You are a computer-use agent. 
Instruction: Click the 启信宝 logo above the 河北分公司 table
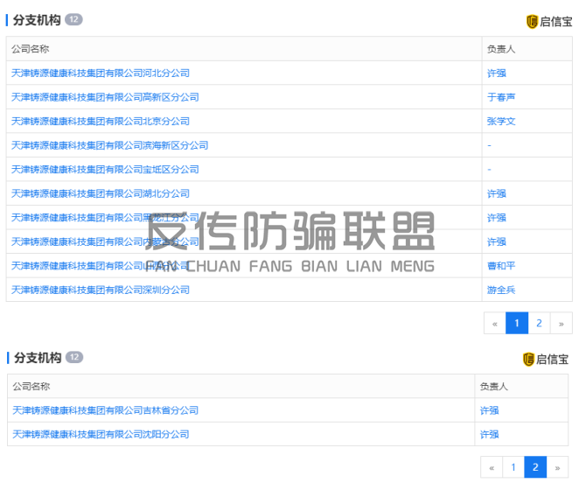coord(548,21)
